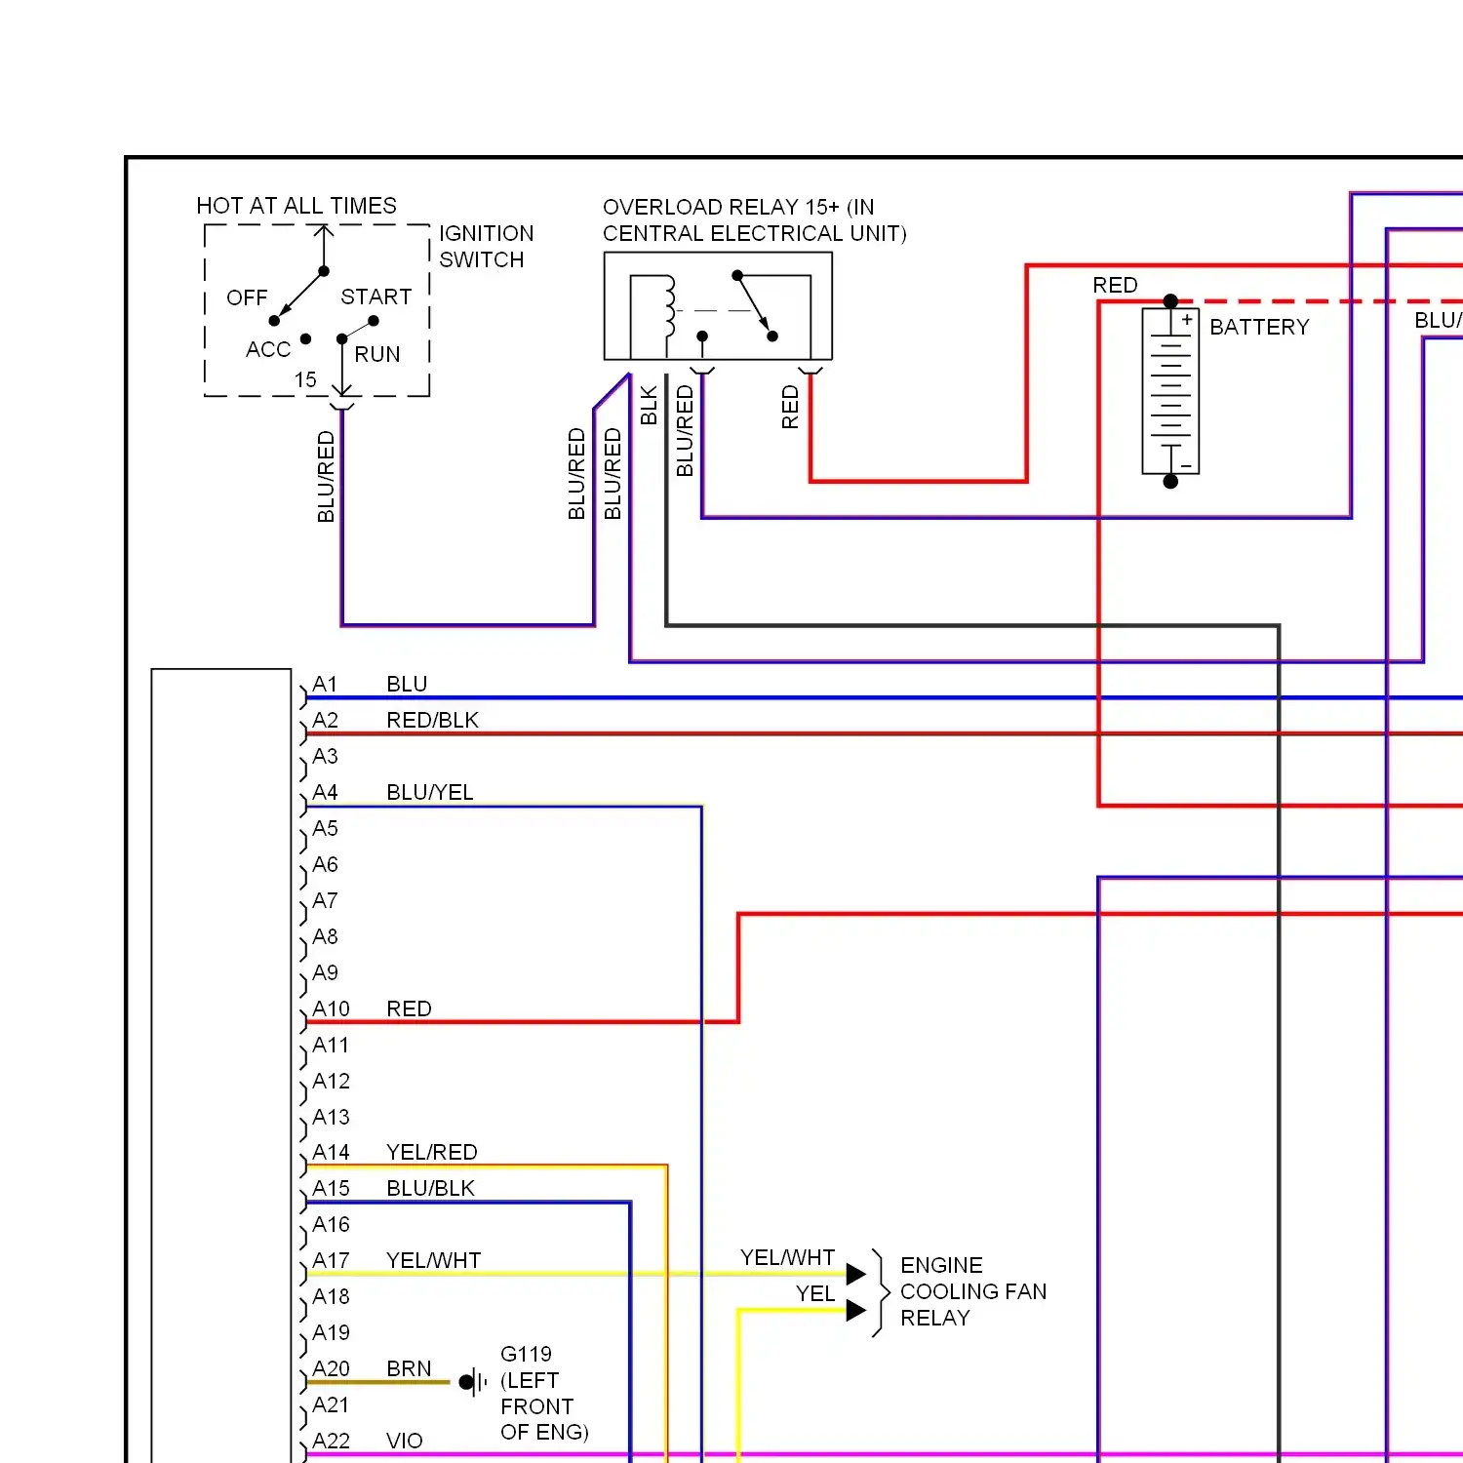Click the BLU/BLK wire label at A15
The width and height of the screenshot is (1463, 1463).
(x=430, y=1188)
